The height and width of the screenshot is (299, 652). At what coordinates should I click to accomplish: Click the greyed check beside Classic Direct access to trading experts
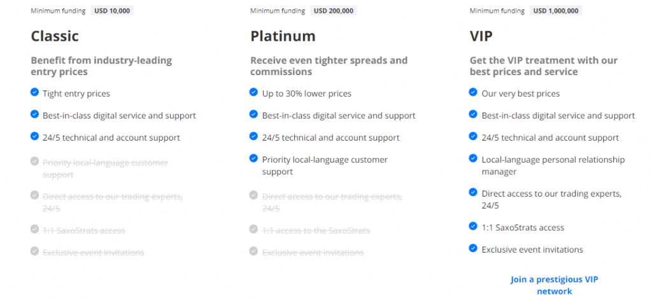[x=34, y=195]
